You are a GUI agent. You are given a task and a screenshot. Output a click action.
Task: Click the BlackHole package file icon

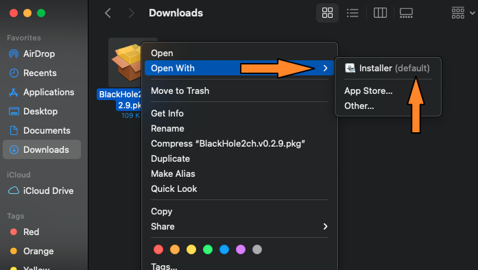[126, 62]
